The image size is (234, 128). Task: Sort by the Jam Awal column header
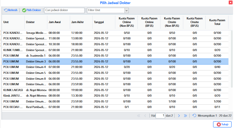click(x=58, y=22)
